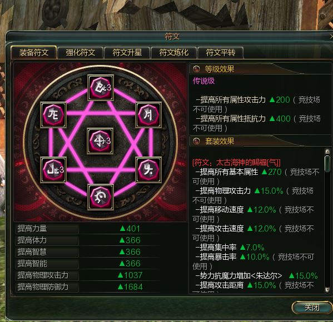Open the 符文升星 tab
The width and height of the screenshot is (333, 322).
[x=127, y=53]
